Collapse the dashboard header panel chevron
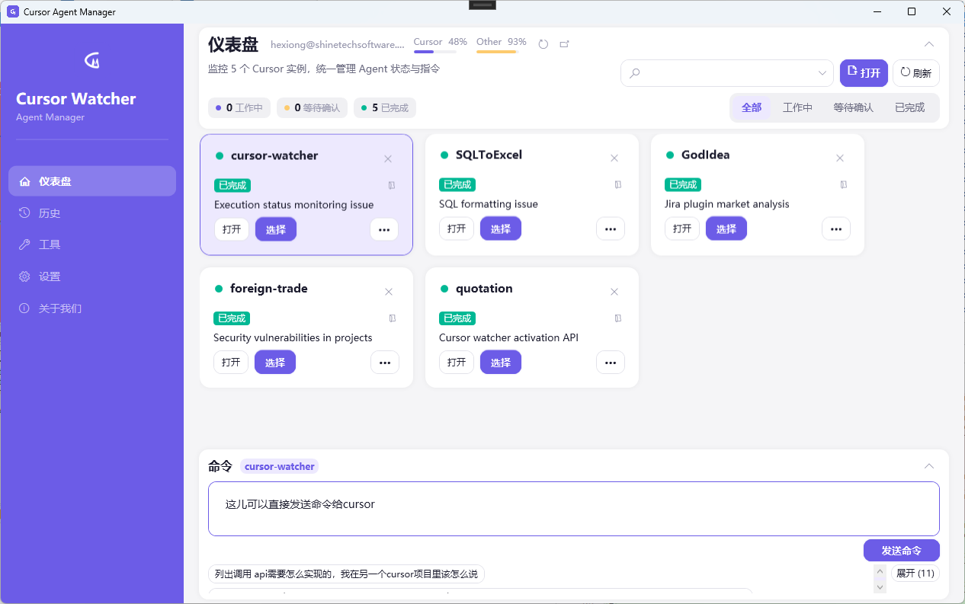 pos(929,44)
